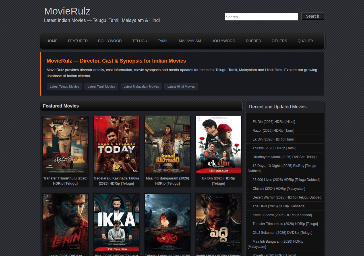Go to the HOME menu item
The width and height of the screenshot is (364, 256).
(52, 41)
